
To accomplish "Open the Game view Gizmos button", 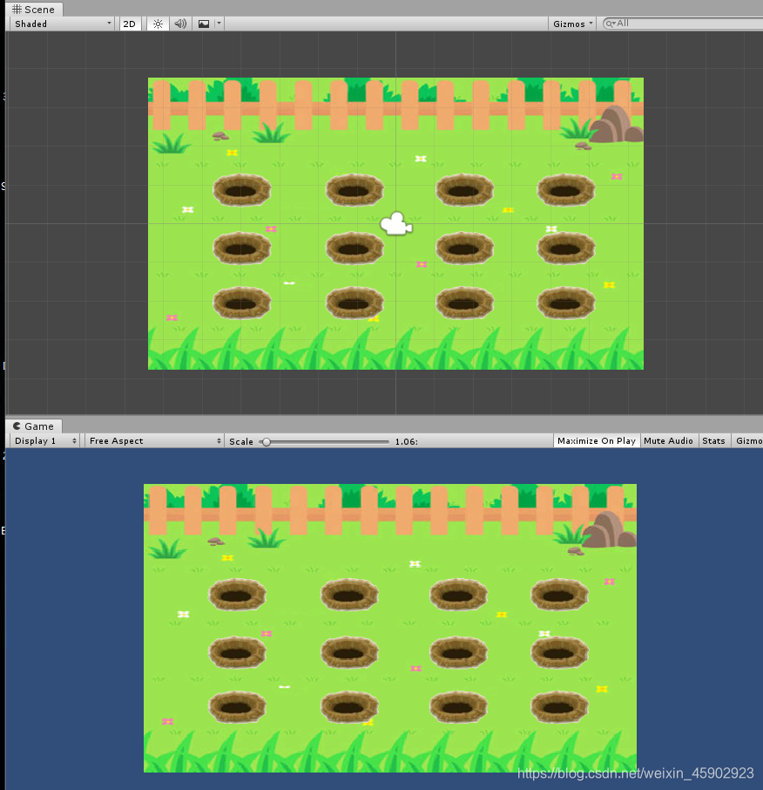I will 748,441.
